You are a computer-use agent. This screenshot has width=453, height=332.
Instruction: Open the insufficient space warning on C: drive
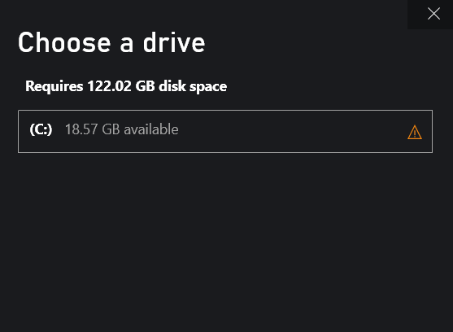pos(415,133)
